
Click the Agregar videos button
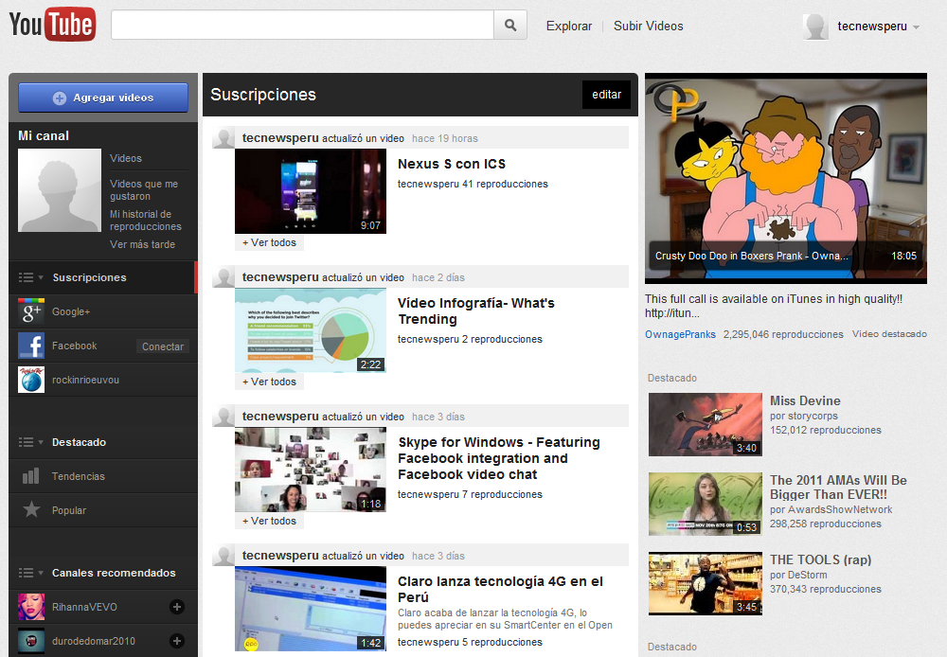103,98
